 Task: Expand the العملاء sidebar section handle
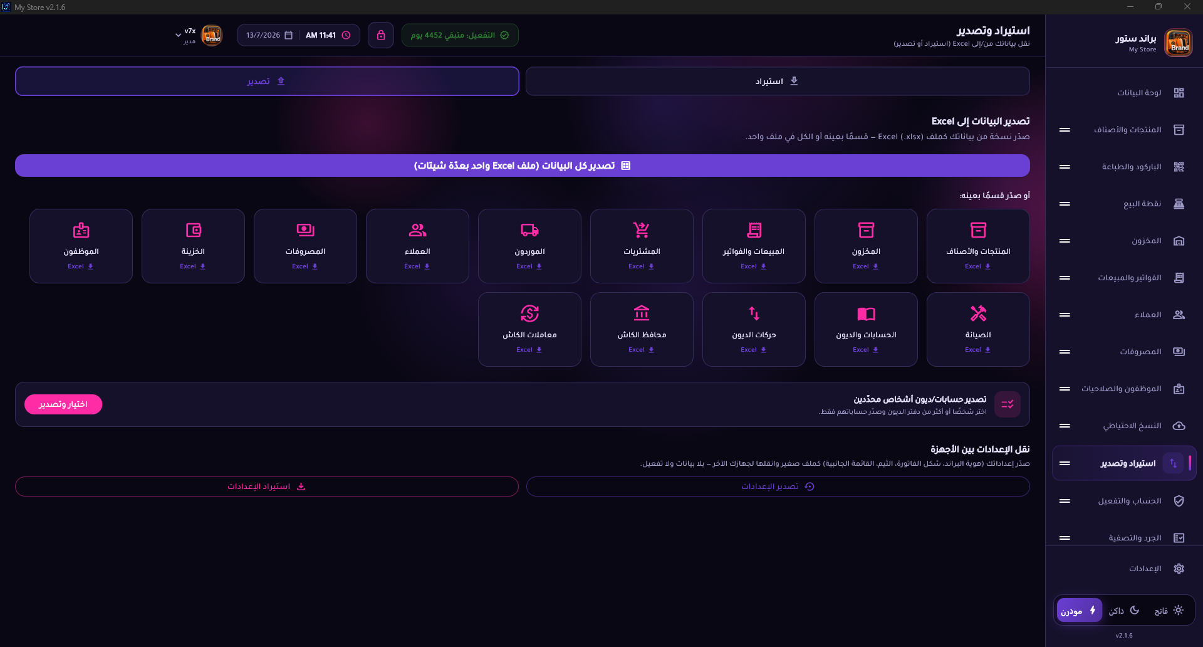click(1065, 315)
